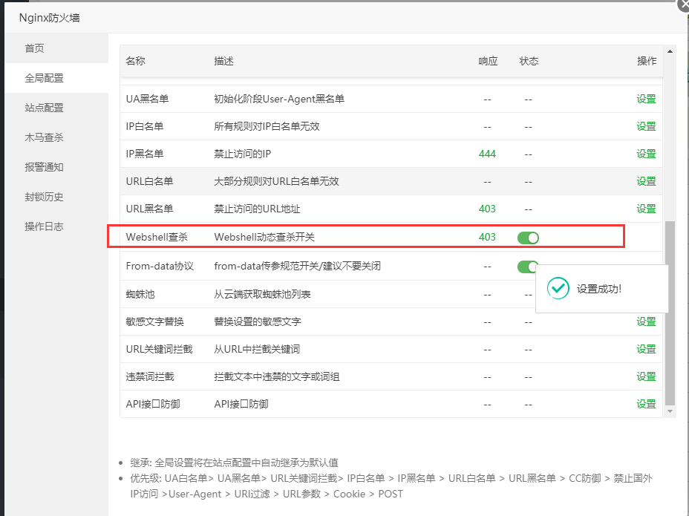
Task: Open 木马查杀 in the sidebar
Action: click(56, 137)
